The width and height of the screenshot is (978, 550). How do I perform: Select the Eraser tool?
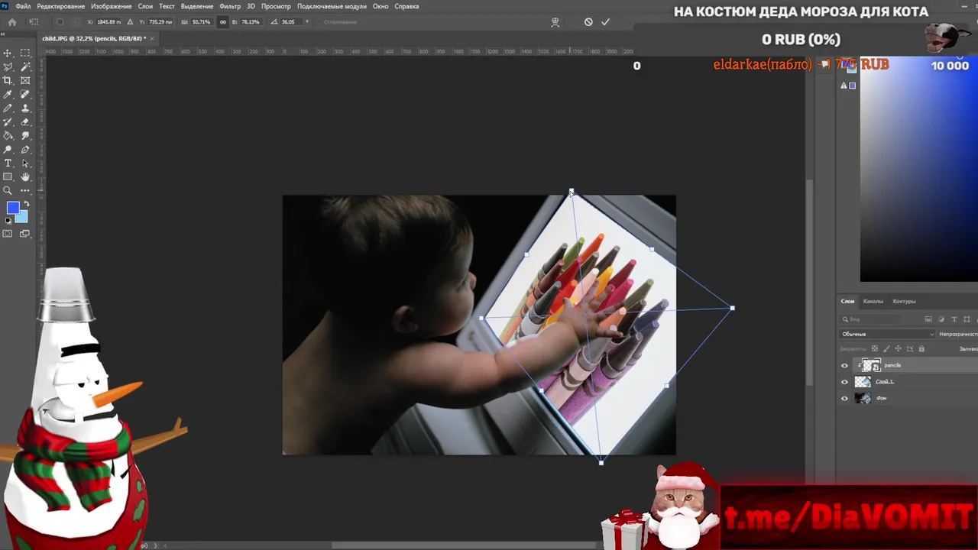[x=25, y=121]
